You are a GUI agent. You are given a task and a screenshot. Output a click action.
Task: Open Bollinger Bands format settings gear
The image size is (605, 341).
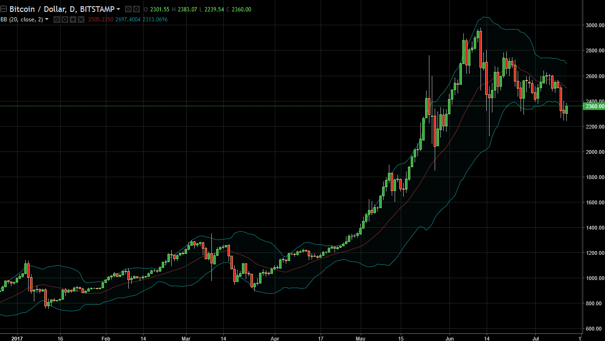64,20
